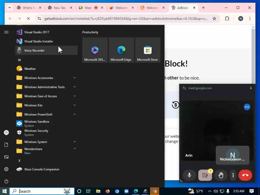
Task: Open File Explorer from taskbar
Action: click(x=98, y=191)
